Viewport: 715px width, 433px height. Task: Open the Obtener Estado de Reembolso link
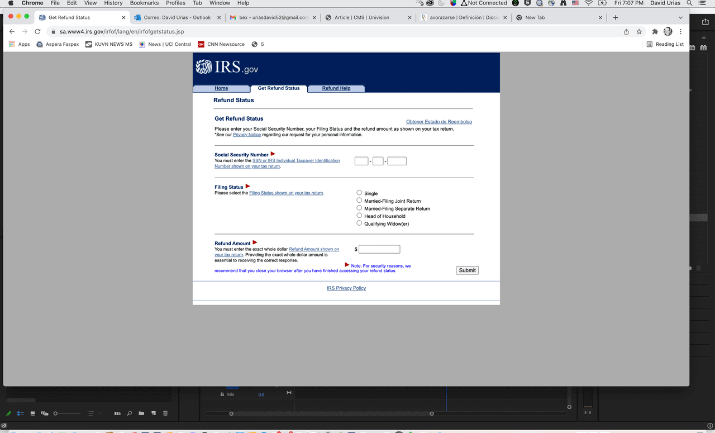[438, 122]
